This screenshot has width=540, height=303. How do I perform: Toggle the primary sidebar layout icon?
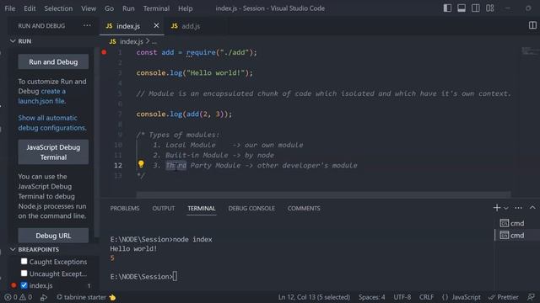[447, 8]
